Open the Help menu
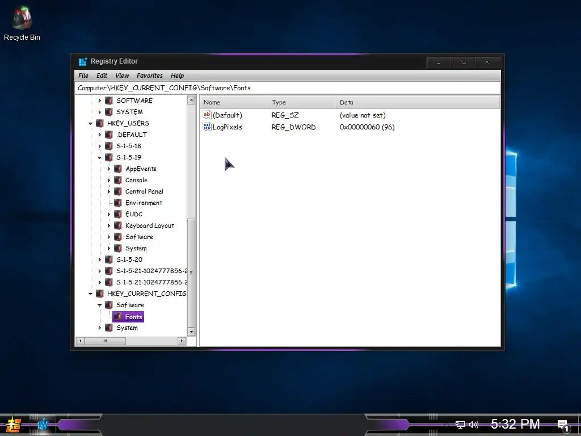The width and height of the screenshot is (581, 436). pos(177,76)
